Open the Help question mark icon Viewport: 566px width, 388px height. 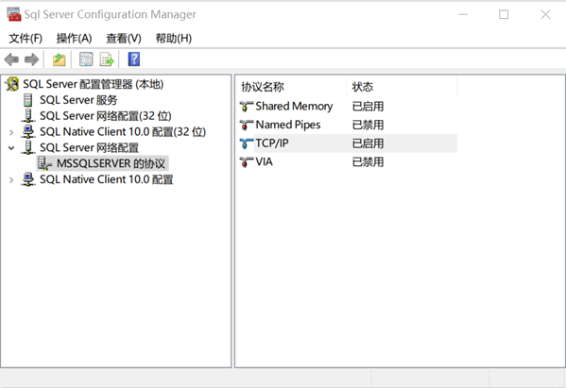pos(134,59)
